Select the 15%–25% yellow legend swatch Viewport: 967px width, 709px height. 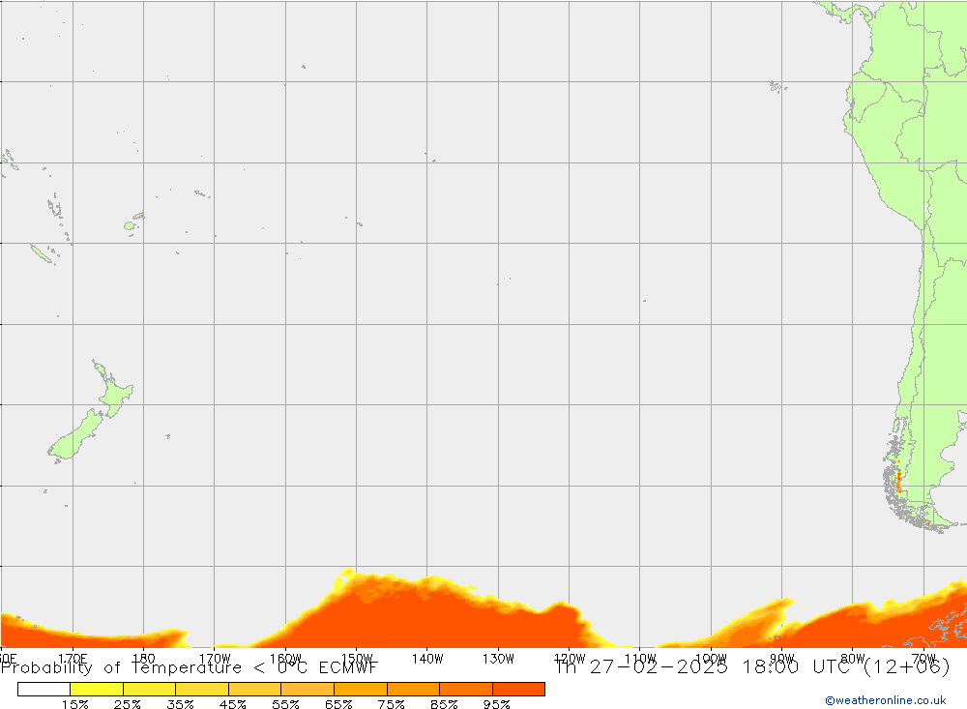97,689
